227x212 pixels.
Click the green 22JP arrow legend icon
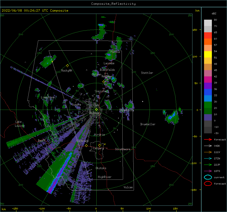tap(208, 165)
